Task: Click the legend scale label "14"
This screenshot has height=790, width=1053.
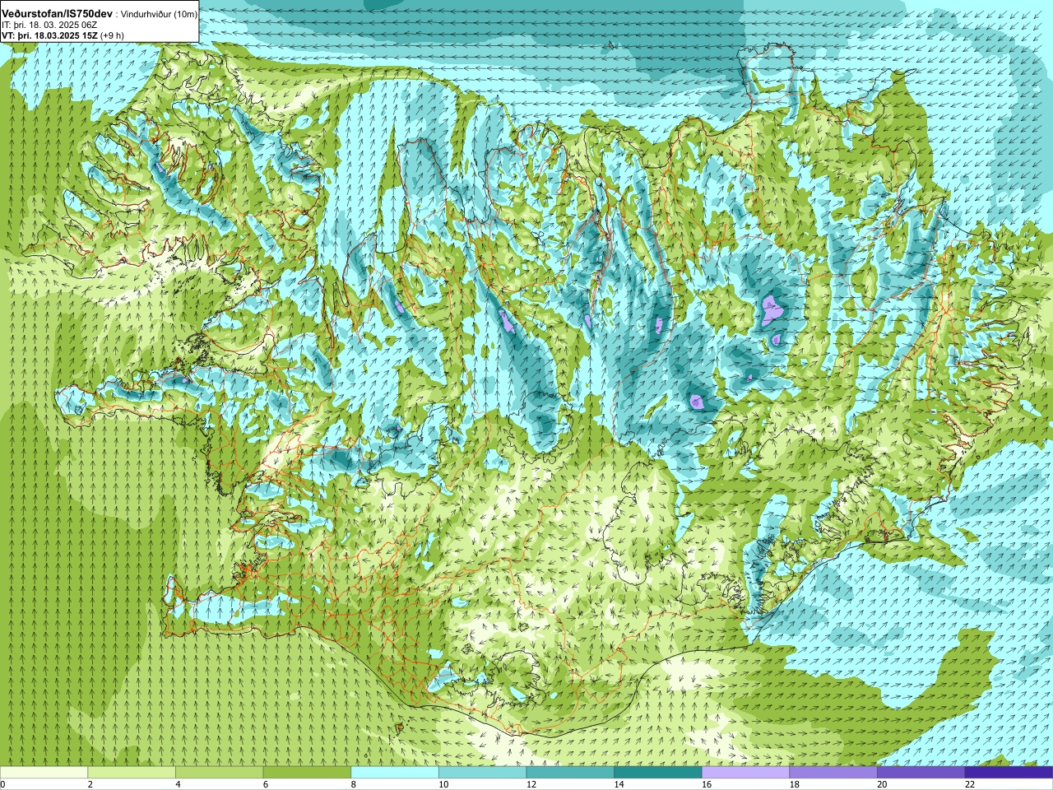Action: [x=619, y=784]
